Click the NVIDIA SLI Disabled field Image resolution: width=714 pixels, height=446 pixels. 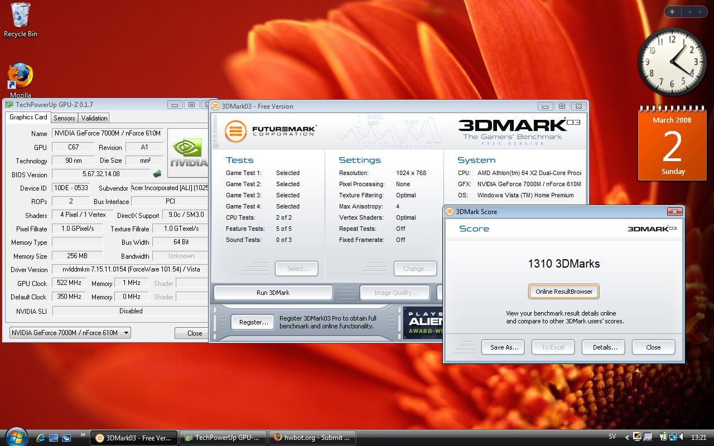[131, 311]
